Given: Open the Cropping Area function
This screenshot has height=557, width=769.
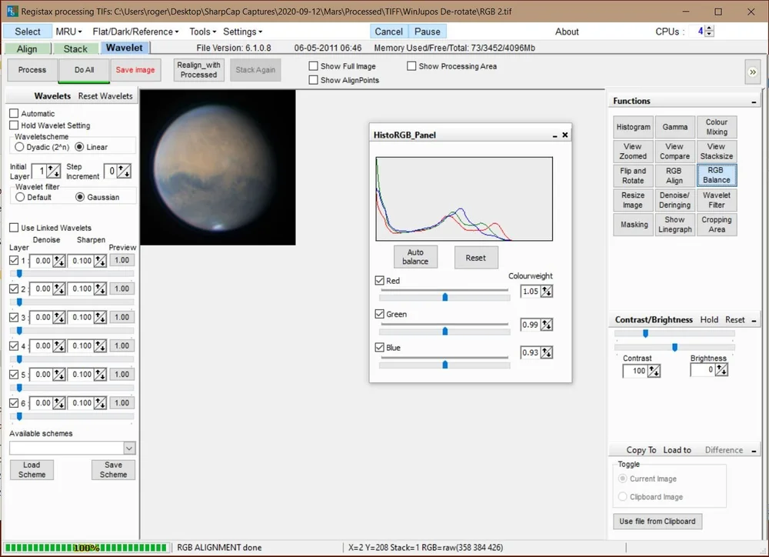Looking at the screenshot, I should pyautogui.click(x=717, y=225).
